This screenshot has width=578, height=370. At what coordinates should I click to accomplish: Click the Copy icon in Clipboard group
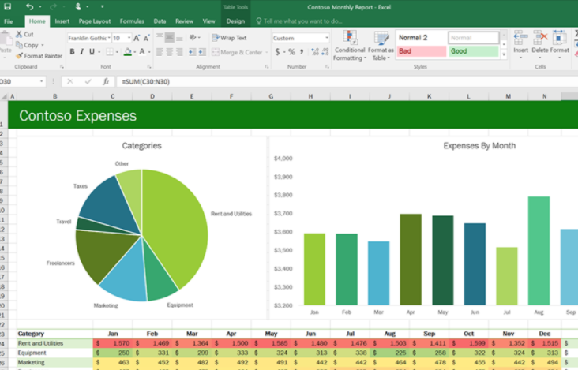click(19, 45)
